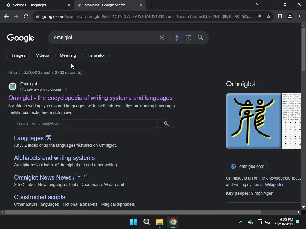Reload the current page
Viewport: 306px width, 229px height.
(x=26, y=17)
